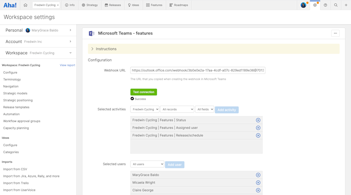Remove the Features Release/schedule activity

(x=258, y=135)
